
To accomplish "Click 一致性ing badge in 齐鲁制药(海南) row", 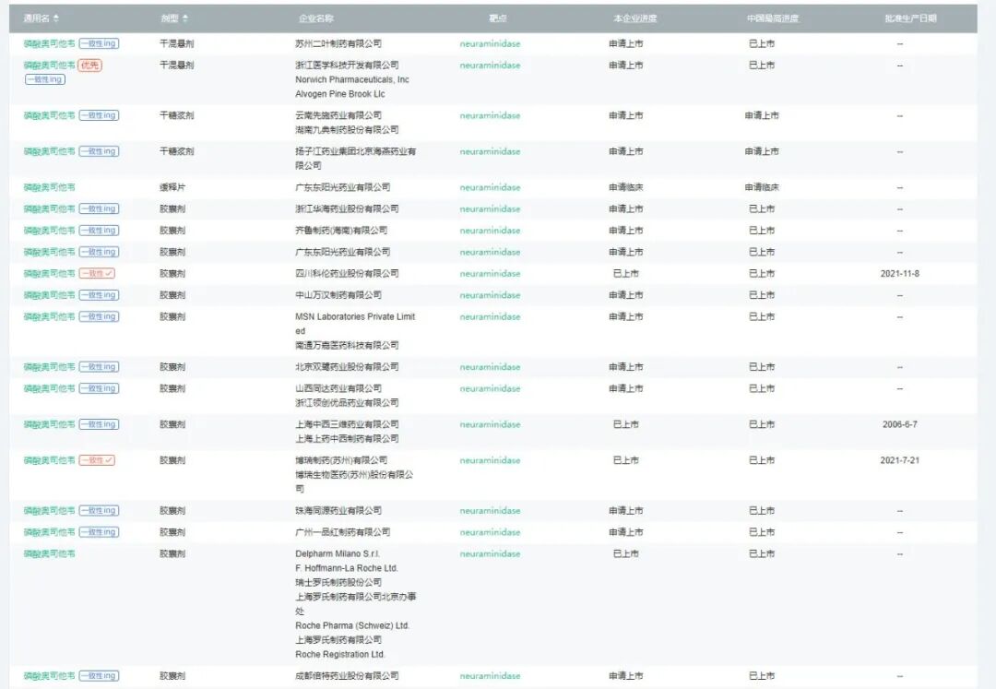I will (x=99, y=230).
